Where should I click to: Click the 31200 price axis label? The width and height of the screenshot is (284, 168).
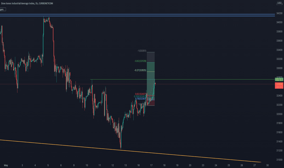tap(279, 150)
